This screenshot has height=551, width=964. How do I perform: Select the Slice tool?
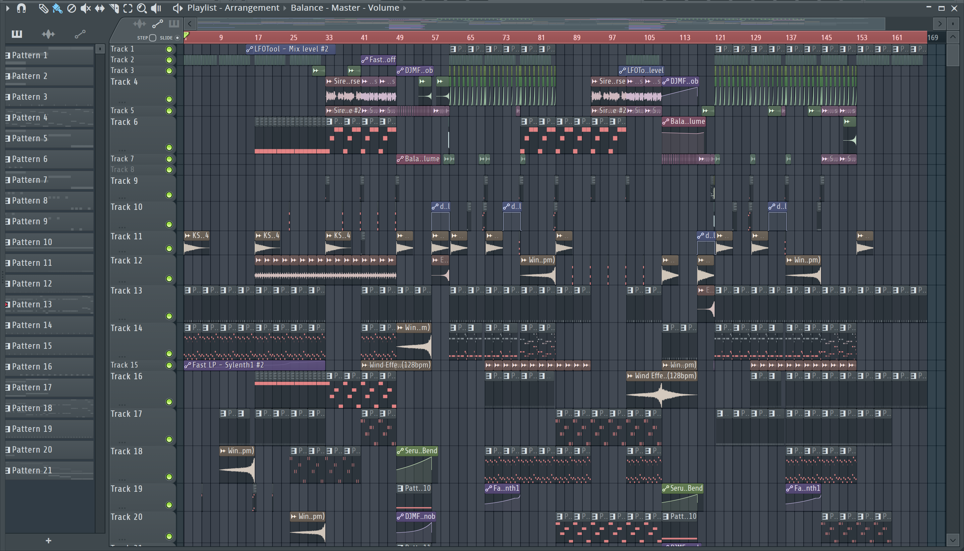(114, 8)
